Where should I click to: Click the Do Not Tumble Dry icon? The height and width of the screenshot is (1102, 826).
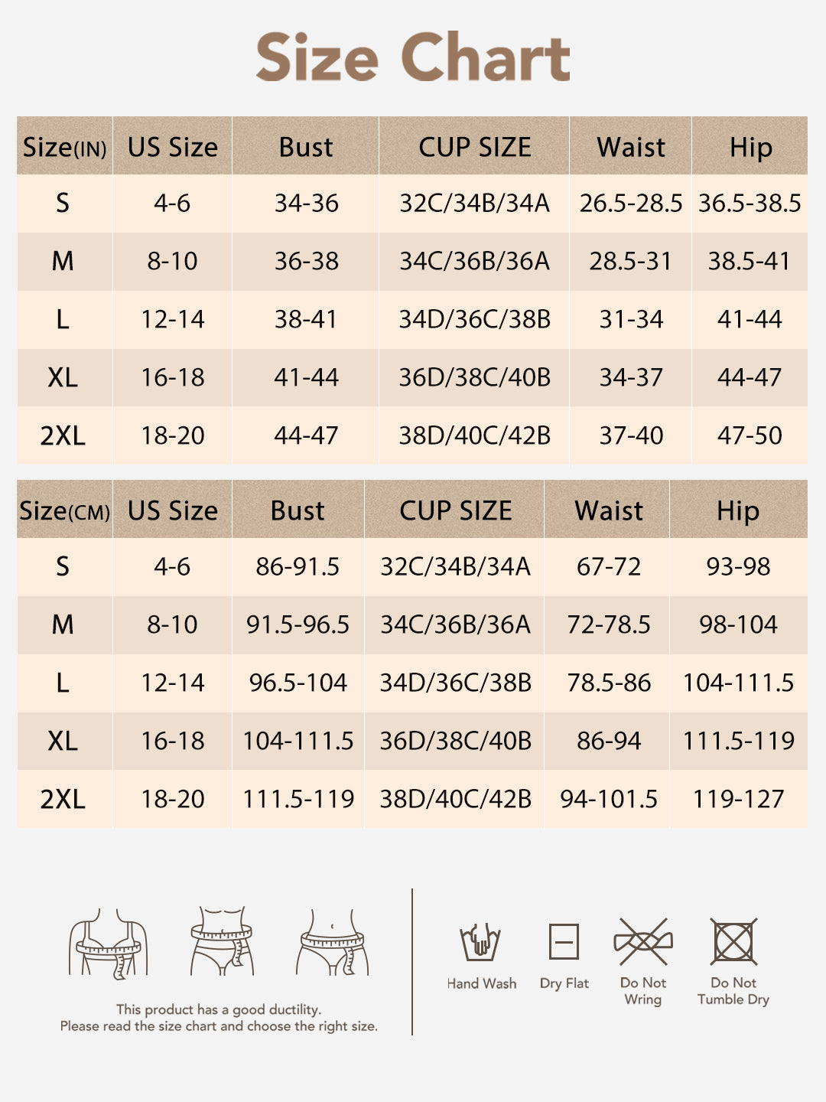[x=733, y=942]
